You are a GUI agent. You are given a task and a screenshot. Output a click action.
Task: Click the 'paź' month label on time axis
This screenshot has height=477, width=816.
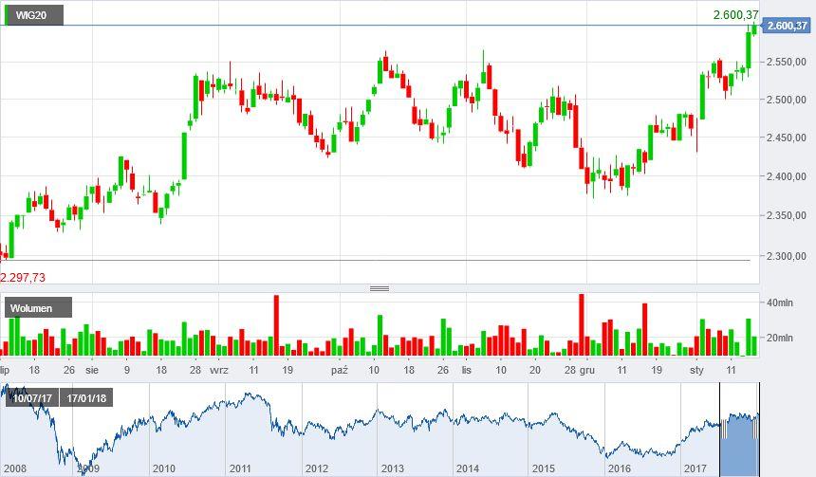[x=339, y=369]
